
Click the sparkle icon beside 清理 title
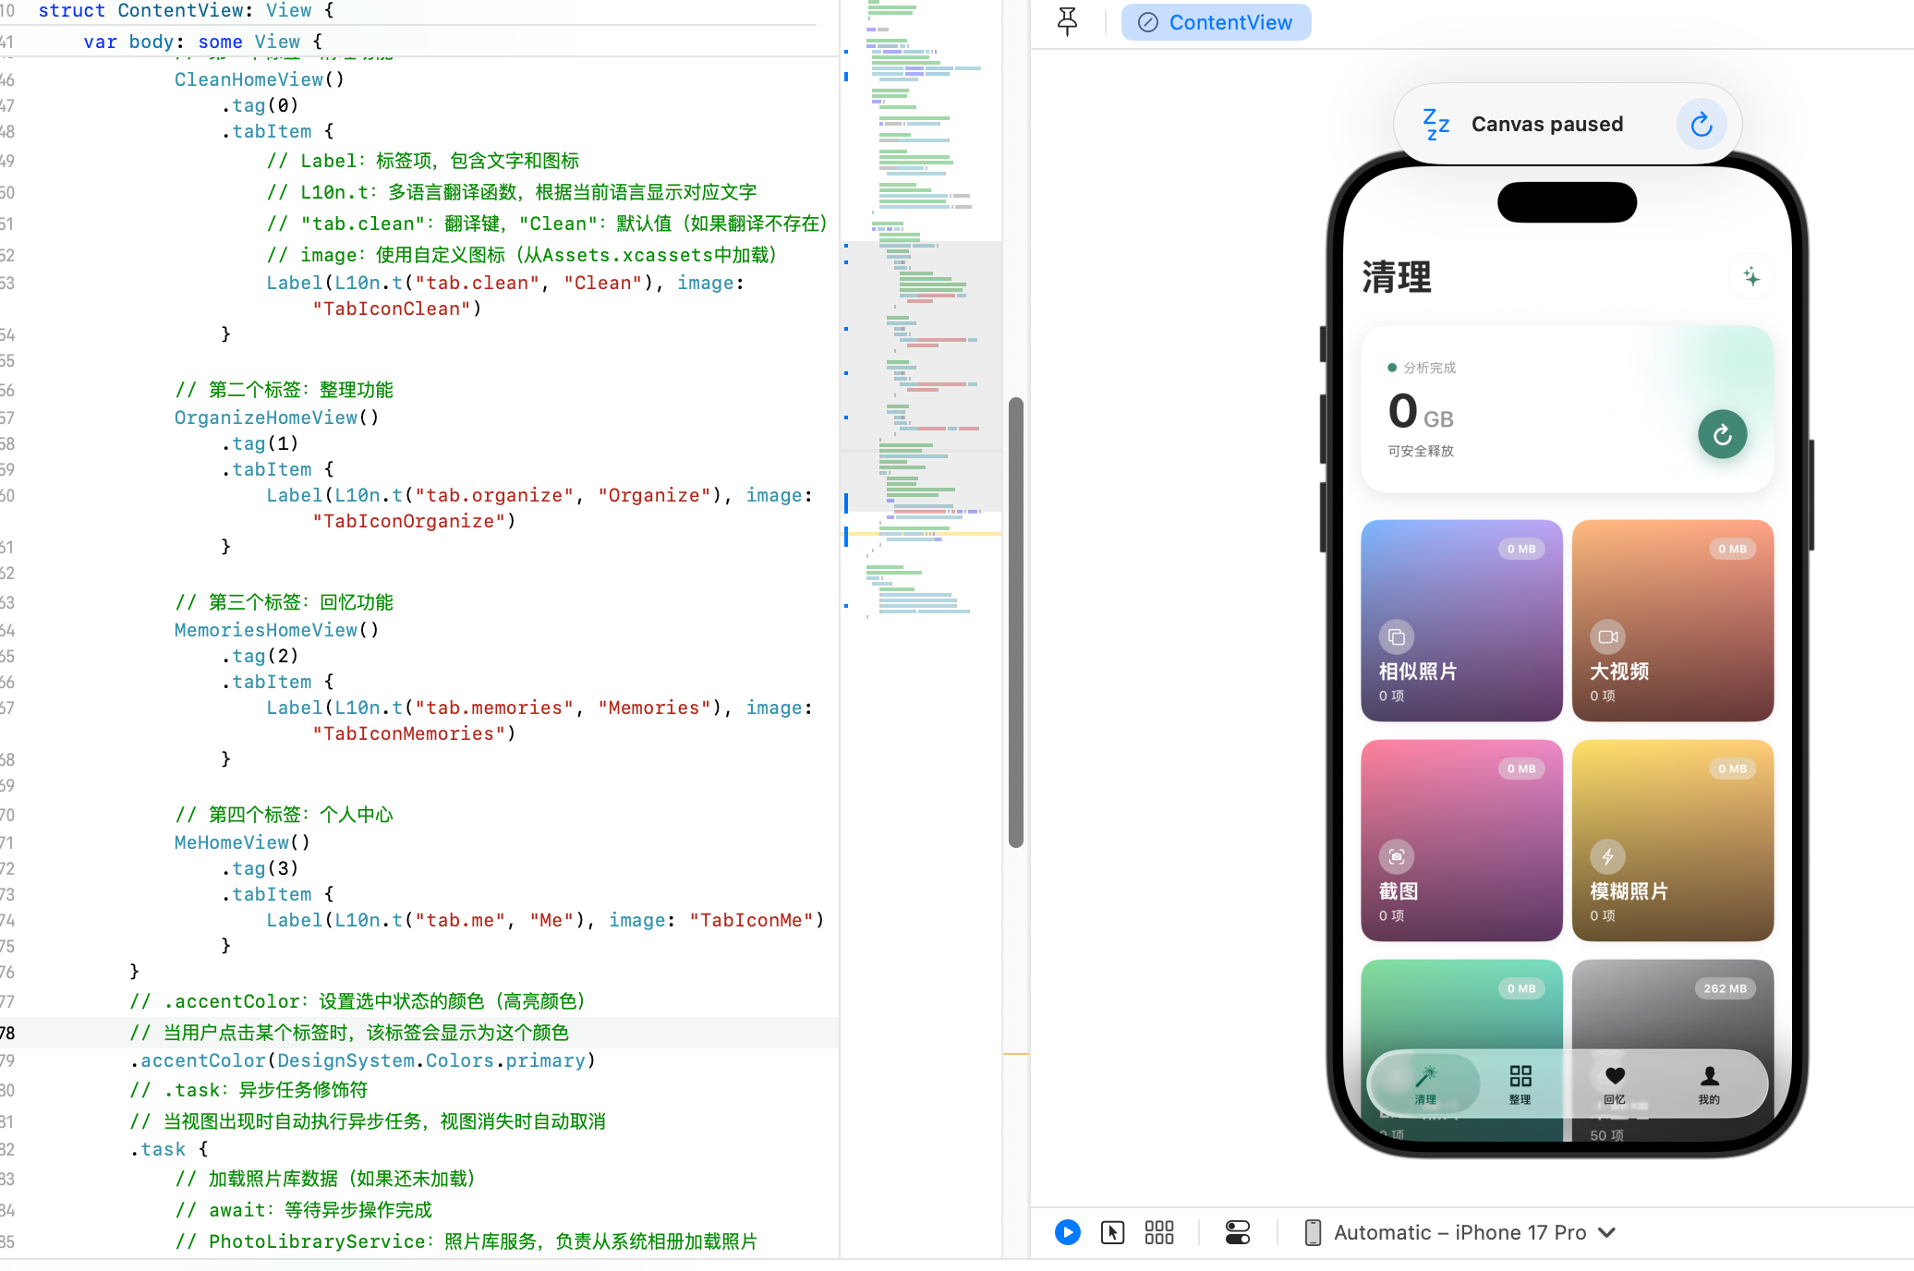[1750, 276]
